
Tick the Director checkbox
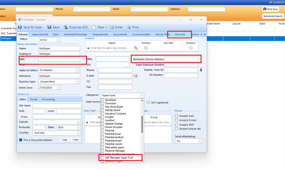tap(191, 48)
